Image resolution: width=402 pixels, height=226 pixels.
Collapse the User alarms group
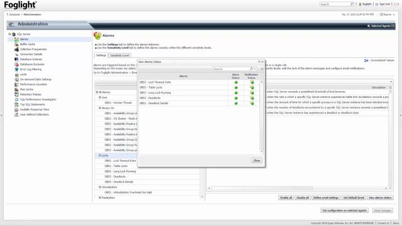point(100,97)
